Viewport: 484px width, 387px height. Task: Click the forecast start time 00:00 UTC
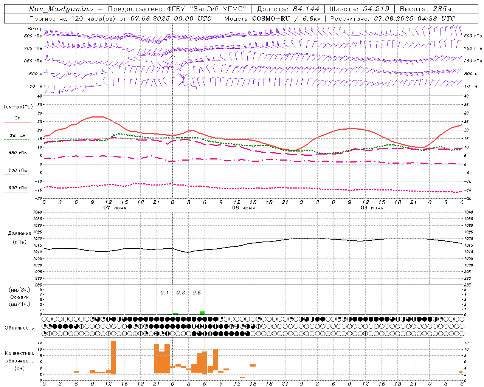coord(193,19)
